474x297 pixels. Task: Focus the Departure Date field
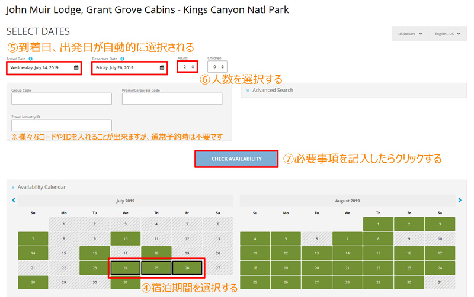[x=130, y=67]
